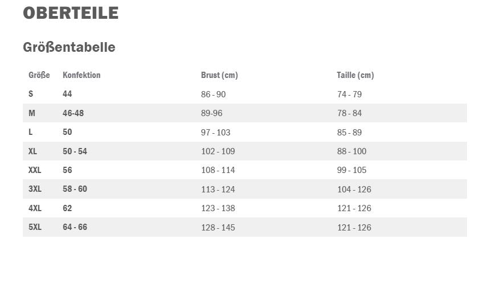
Task: Click Taille value 74 - 79
Action: click(350, 94)
